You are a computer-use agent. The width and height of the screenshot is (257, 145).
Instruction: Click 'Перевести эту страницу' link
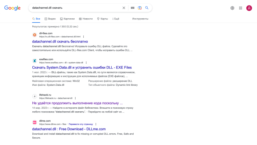tap(81, 124)
